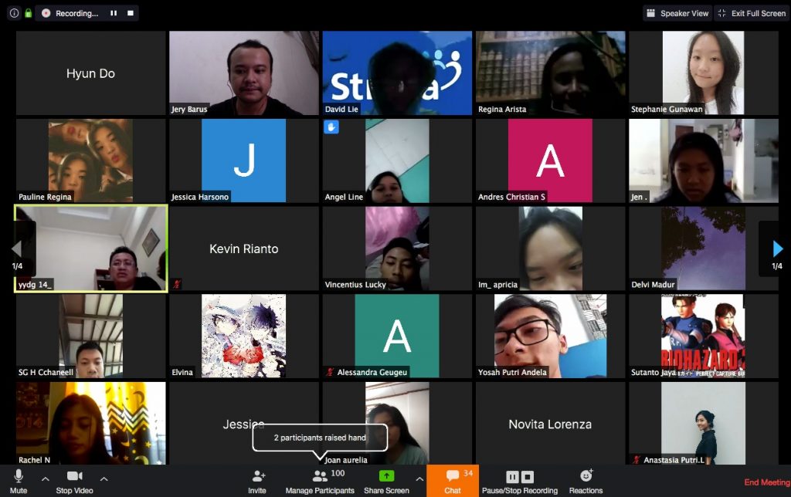Click the green Share Screen icon
Viewport: 791px width, 497px height.
pos(386,477)
